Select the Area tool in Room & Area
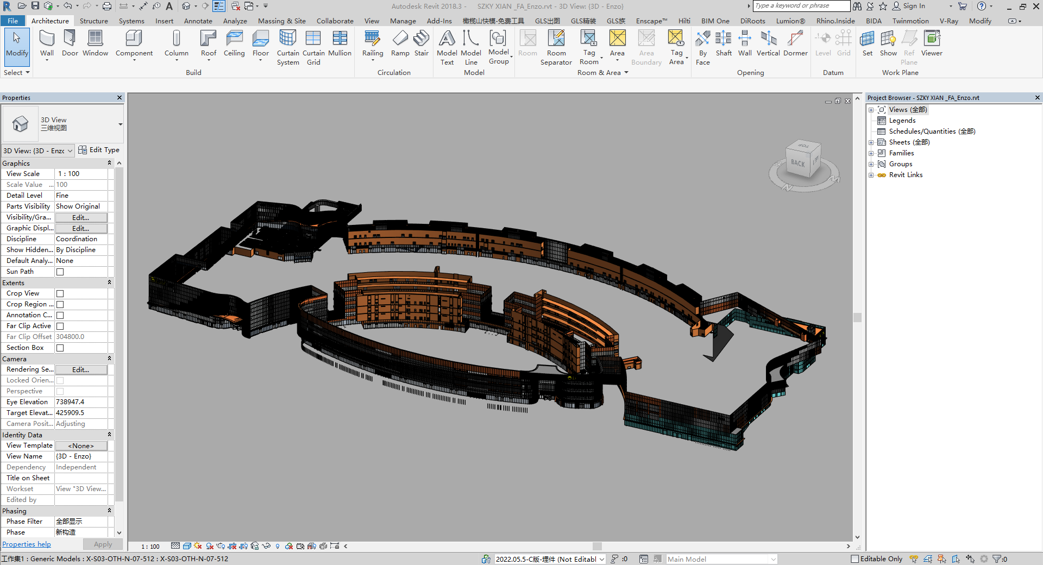This screenshot has height=565, width=1043. (x=617, y=43)
